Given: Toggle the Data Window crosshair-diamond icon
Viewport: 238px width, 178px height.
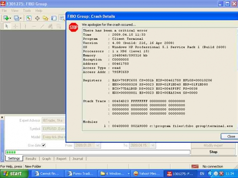Looking at the screenshot, I should pyautogui.click(x=37, y=18).
